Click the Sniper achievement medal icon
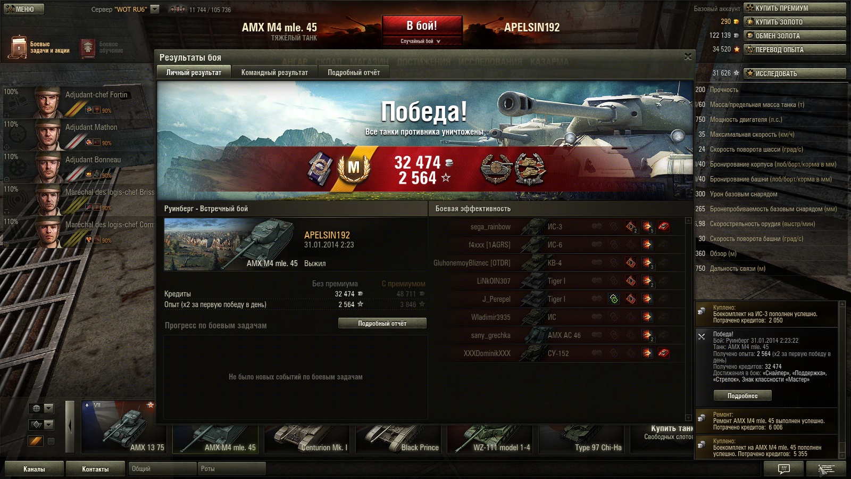851x479 pixels. (x=496, y=168)
